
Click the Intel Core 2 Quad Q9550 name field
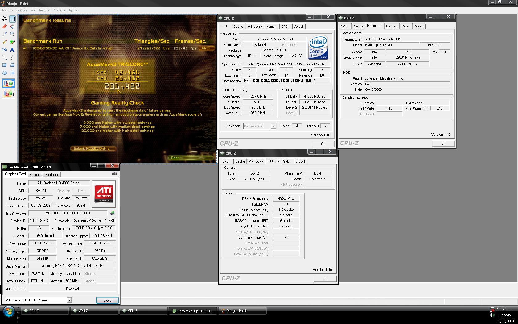click(x=274, y=39)
